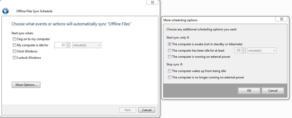Screen dimensions: 292x118
Task: Enable "The computer is running on external power"
Action: [x=170, y=57]
